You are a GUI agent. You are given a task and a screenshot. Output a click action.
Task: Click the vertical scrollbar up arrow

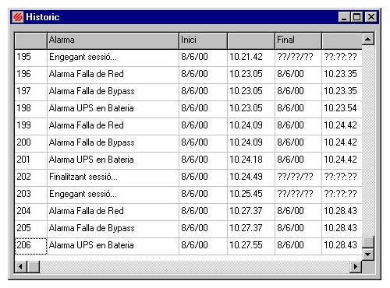(368, 39)
